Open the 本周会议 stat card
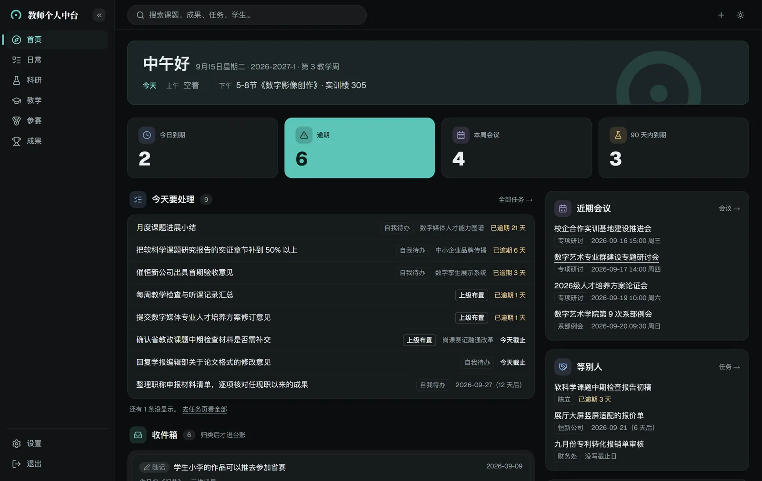This screenshot has height=481, width=762. click(517, 148)
